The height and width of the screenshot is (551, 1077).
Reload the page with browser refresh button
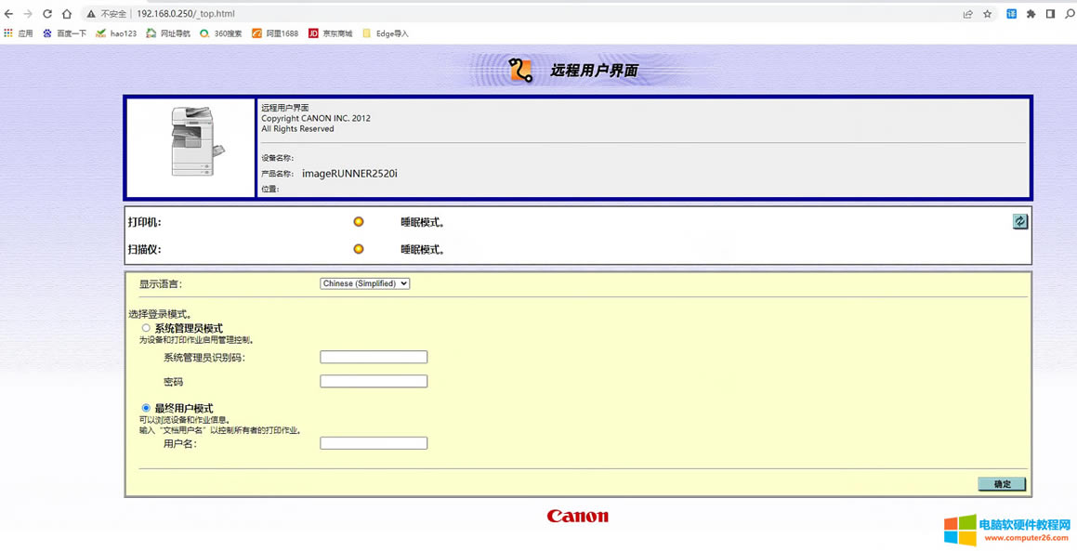click(47, 14)
